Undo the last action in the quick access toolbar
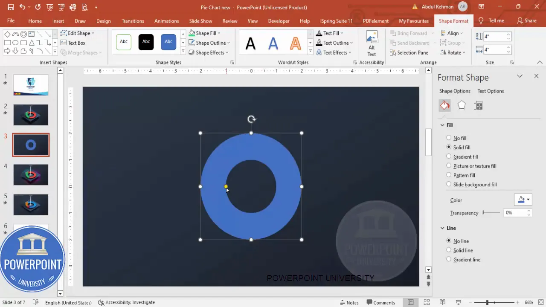This screenshot has height=307, width=546. tap(22, 7)
